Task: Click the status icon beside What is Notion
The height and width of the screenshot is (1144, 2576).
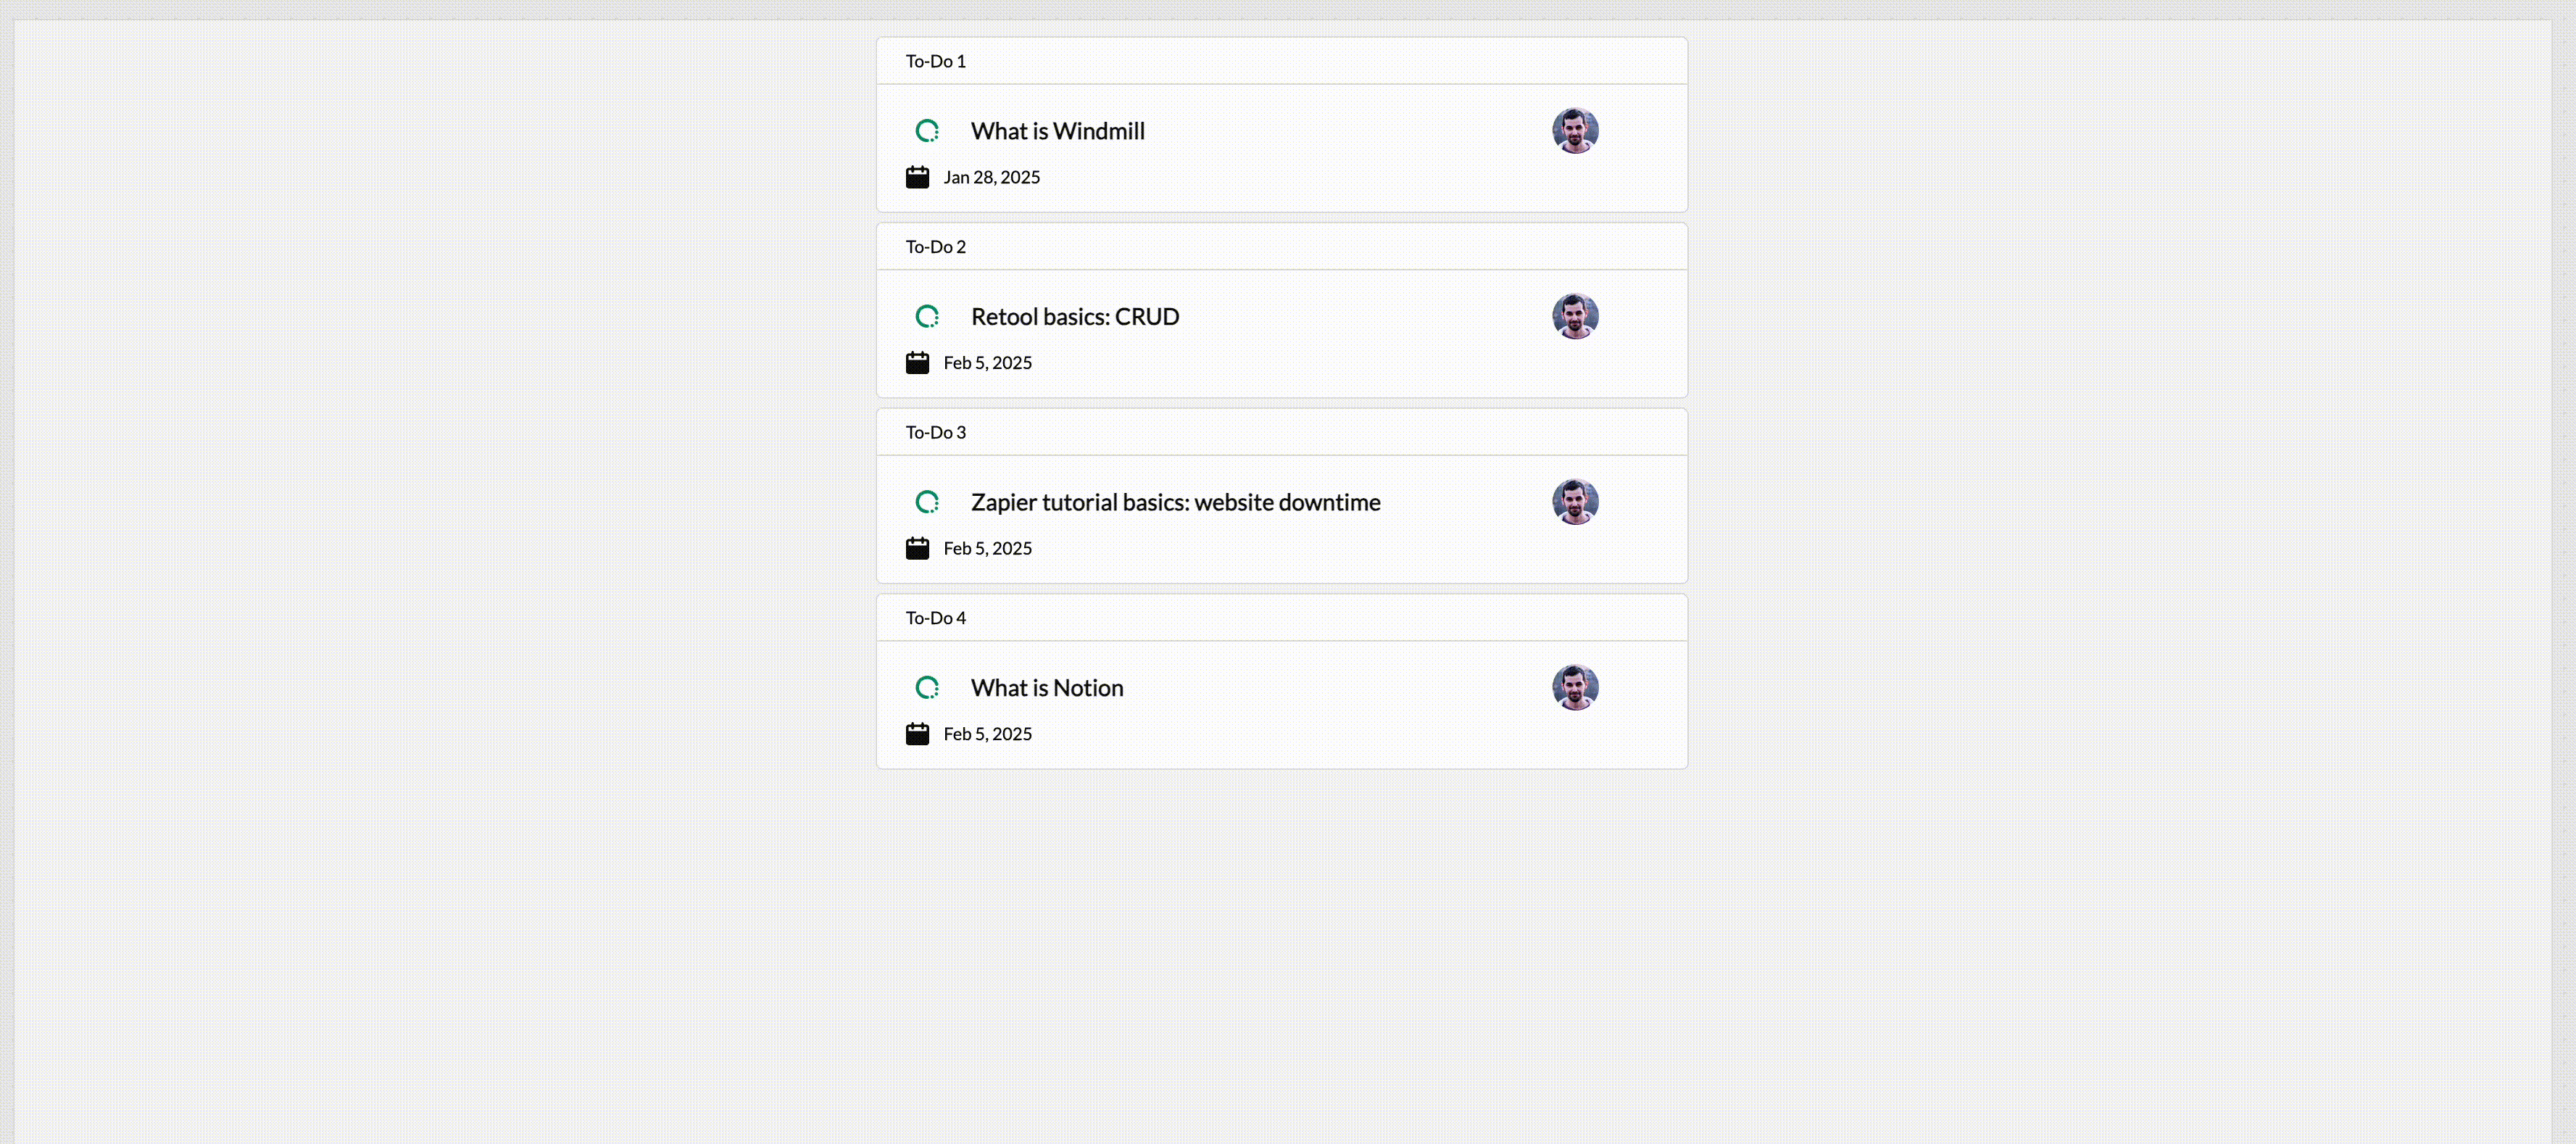Action: [927, 688]
